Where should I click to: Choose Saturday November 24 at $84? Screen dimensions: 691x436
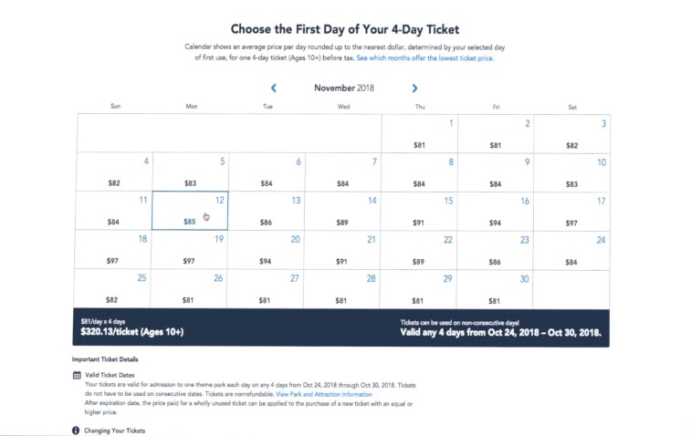coord(571,251)
